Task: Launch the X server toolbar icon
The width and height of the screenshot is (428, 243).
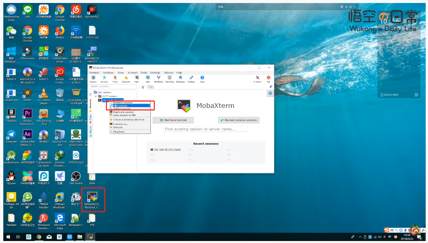Action: pyautogui.click(x=257, y=79)
